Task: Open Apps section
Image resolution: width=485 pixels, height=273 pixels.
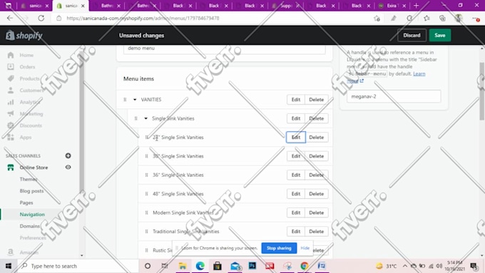Action: (x=26, y=138)
